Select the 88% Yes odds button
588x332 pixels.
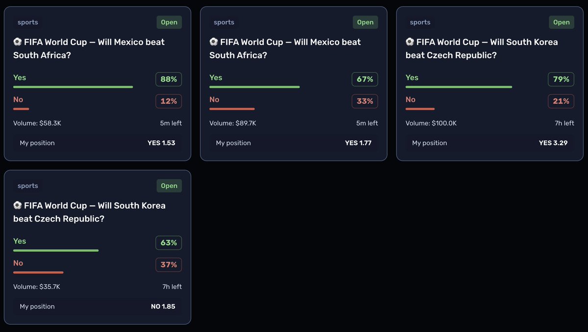[169, 79]
